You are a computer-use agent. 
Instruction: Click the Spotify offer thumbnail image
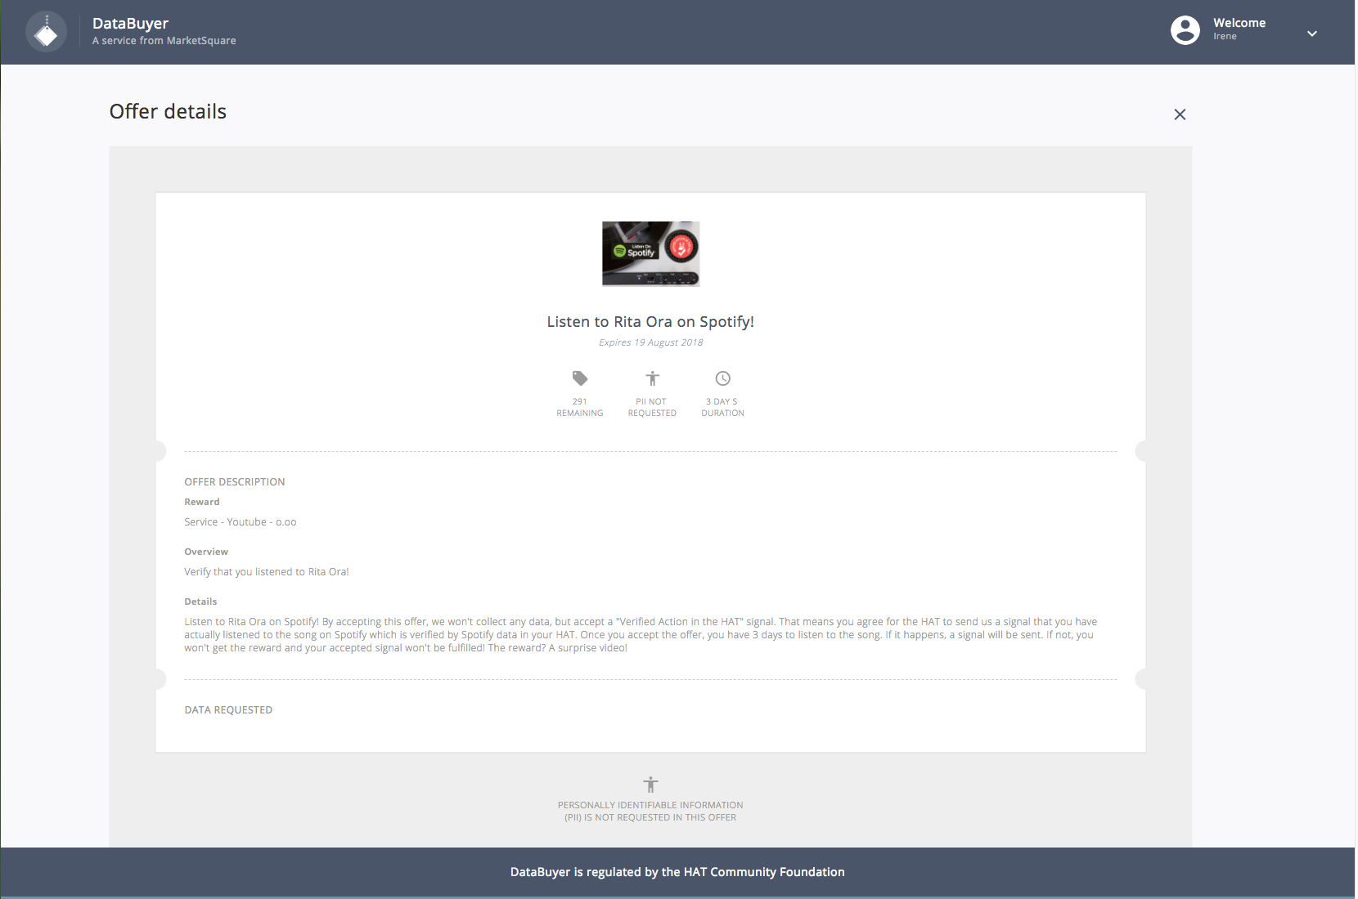[650, 253]
